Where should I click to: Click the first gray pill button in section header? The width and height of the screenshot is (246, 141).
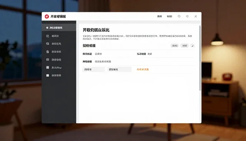pyautogui.click(x=175, y=46)
